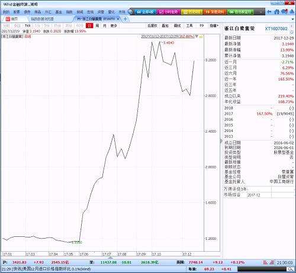Click the second red lines icon beside clock

click(272, 262)
